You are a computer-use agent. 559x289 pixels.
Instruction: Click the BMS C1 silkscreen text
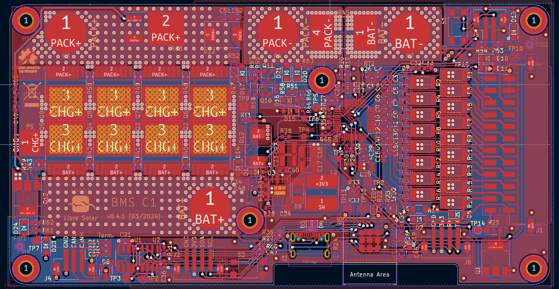134,202
